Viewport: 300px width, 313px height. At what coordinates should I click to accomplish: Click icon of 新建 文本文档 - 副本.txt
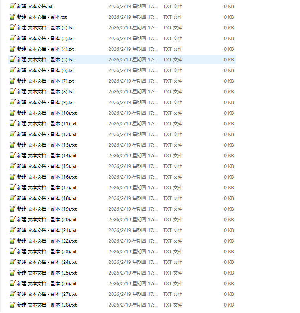click(13, 17)
